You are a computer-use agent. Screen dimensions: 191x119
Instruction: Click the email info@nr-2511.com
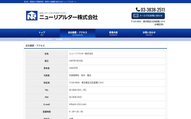(x=78, y=104)
